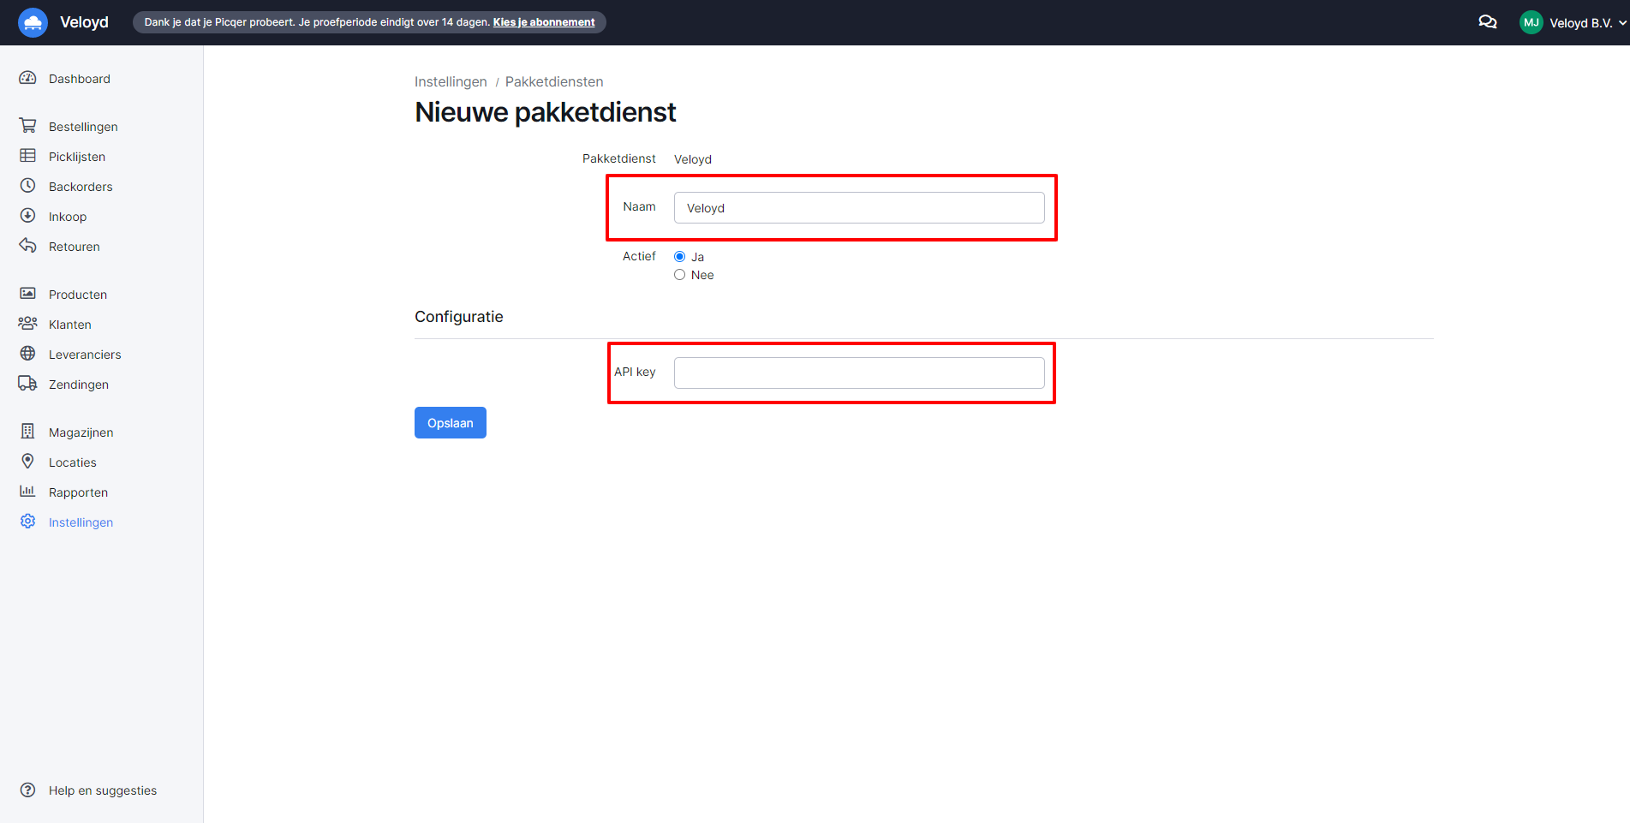Open Magazijnen menu item

pos(81,432)
